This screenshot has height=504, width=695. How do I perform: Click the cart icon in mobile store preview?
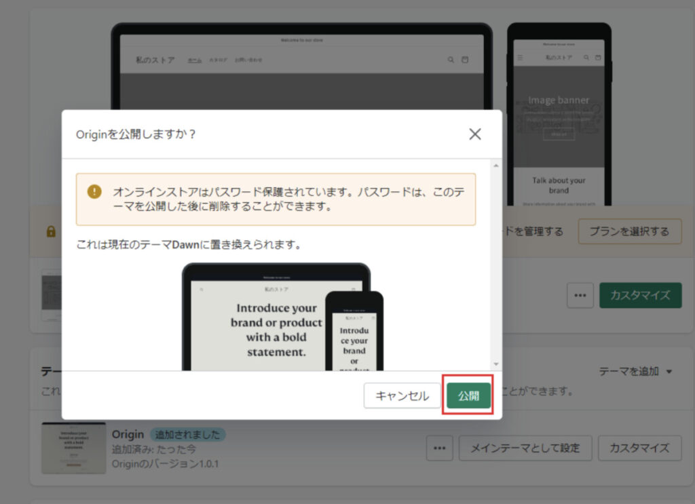click(x=598, y=58)
